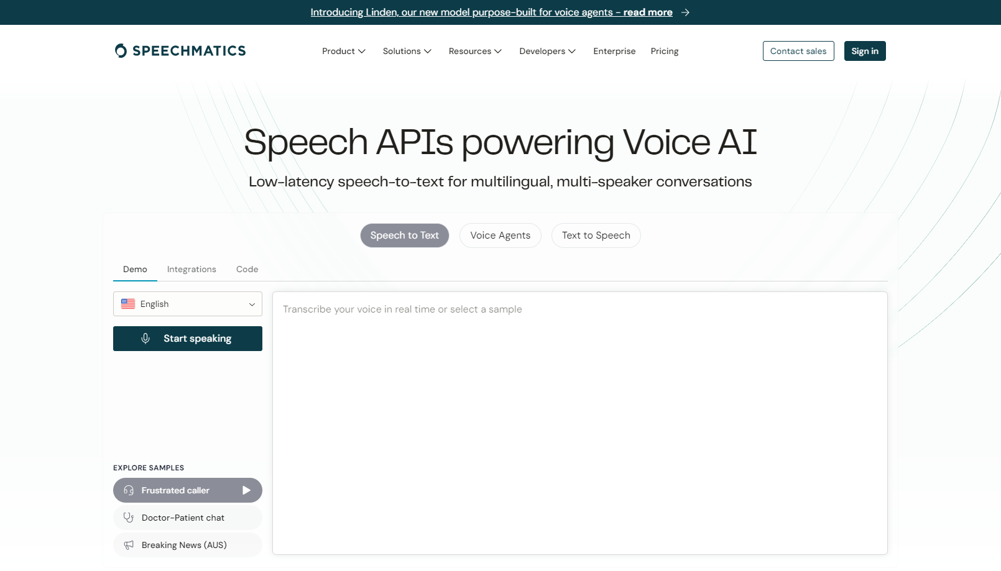Expand the Resources menu chevron
This screenshot has width=1001, height=571.
pos(498,51)
